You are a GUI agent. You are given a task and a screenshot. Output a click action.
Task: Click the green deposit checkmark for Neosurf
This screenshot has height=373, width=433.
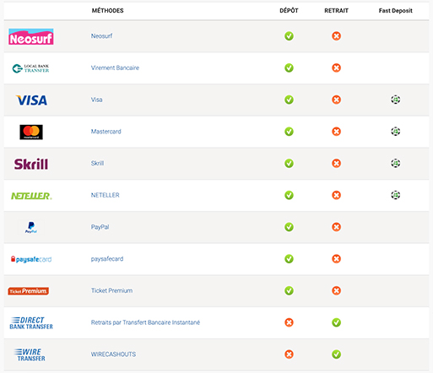click(x=289, y=36)
